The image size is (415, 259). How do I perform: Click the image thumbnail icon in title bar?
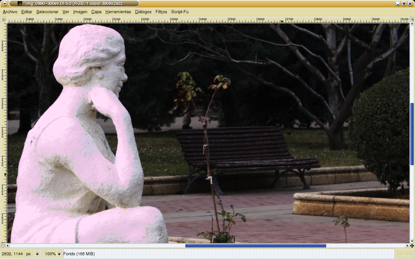coord(20,3)
